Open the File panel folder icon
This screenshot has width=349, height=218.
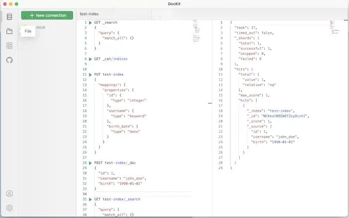coord(9,31)
